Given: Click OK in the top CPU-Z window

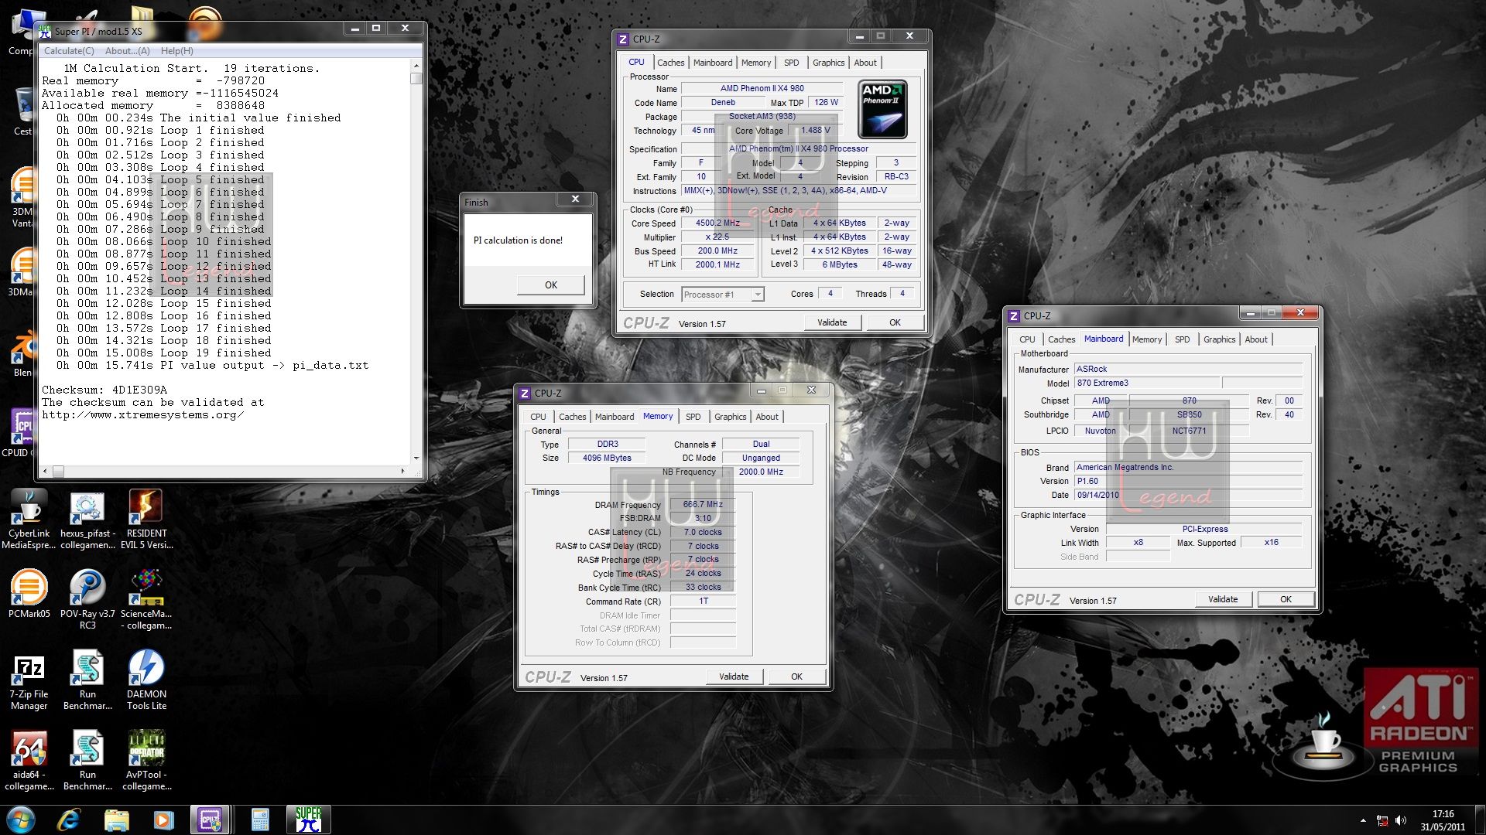Looking at the screenshot, I should click(895, 322).
